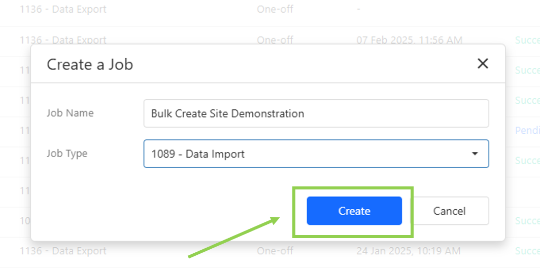Select Data Export job dated 07 Feb 2025

[x=63, y=40]
